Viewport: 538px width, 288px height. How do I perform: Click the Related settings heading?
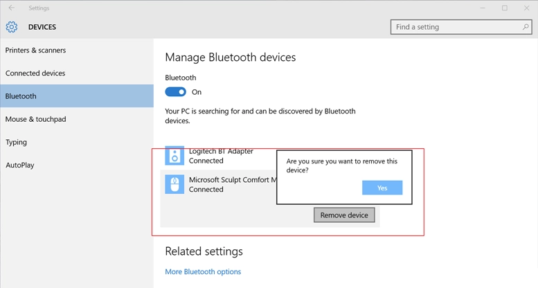click(x=204, y=251)
